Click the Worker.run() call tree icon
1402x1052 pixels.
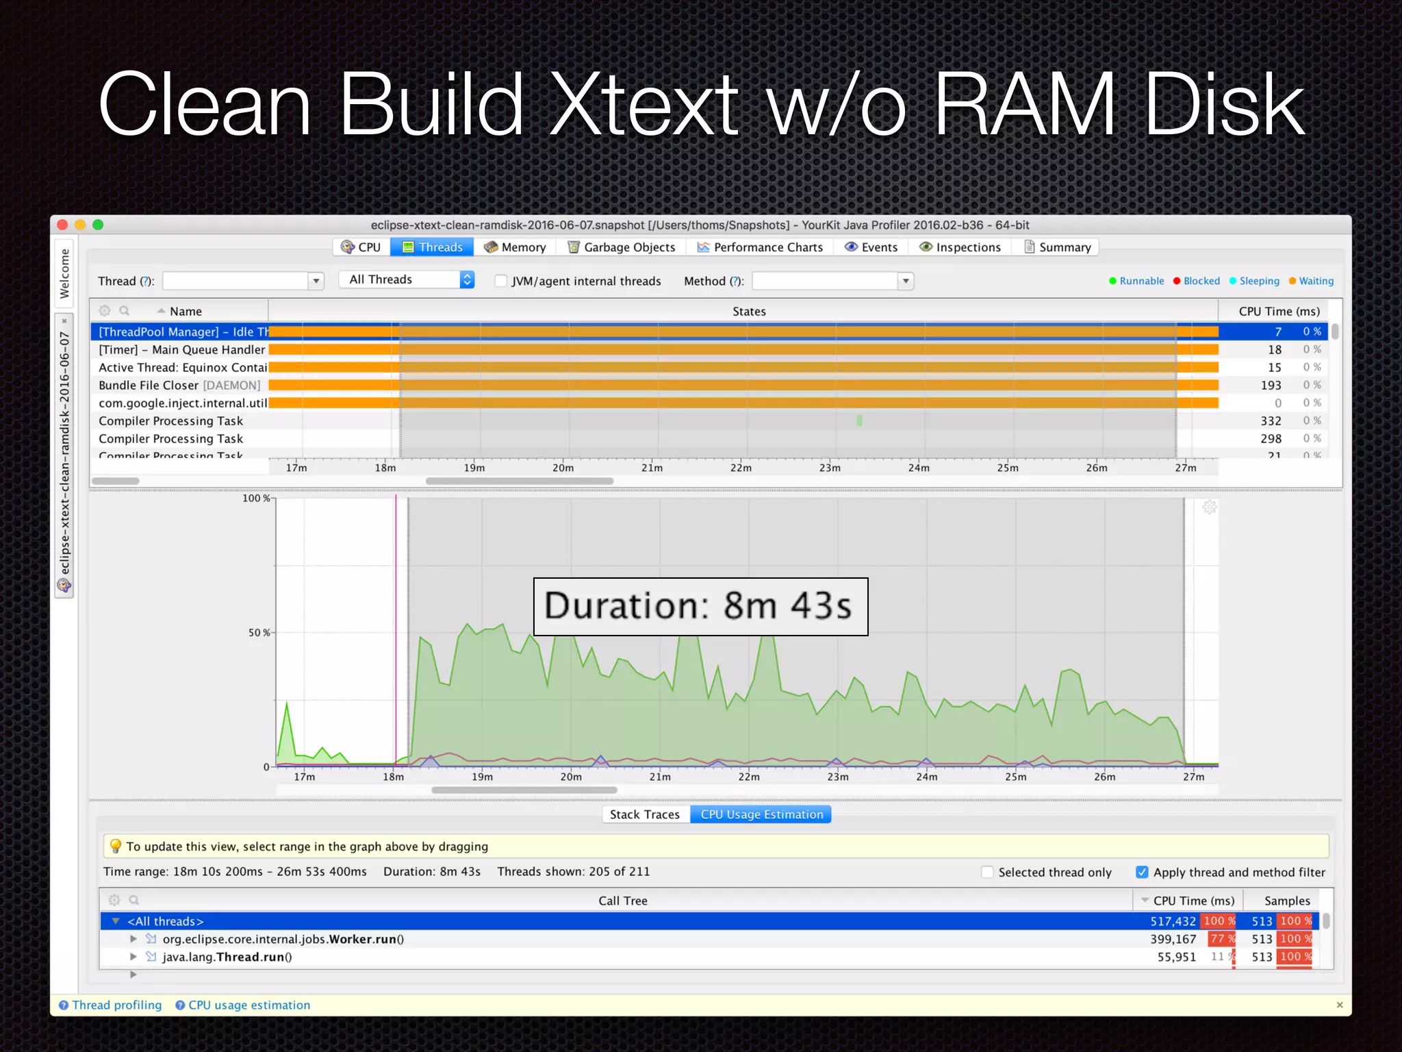point(151,939)
